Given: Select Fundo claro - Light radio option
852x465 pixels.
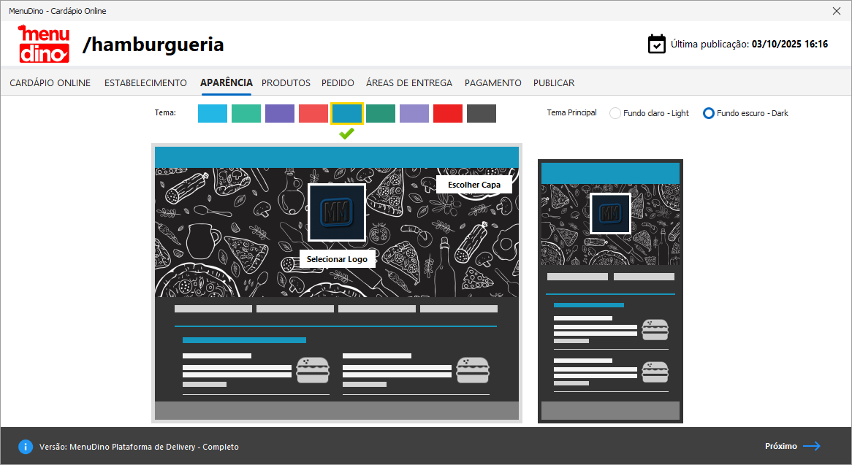Looking at the screenshot, I should (x=615, y=113).
